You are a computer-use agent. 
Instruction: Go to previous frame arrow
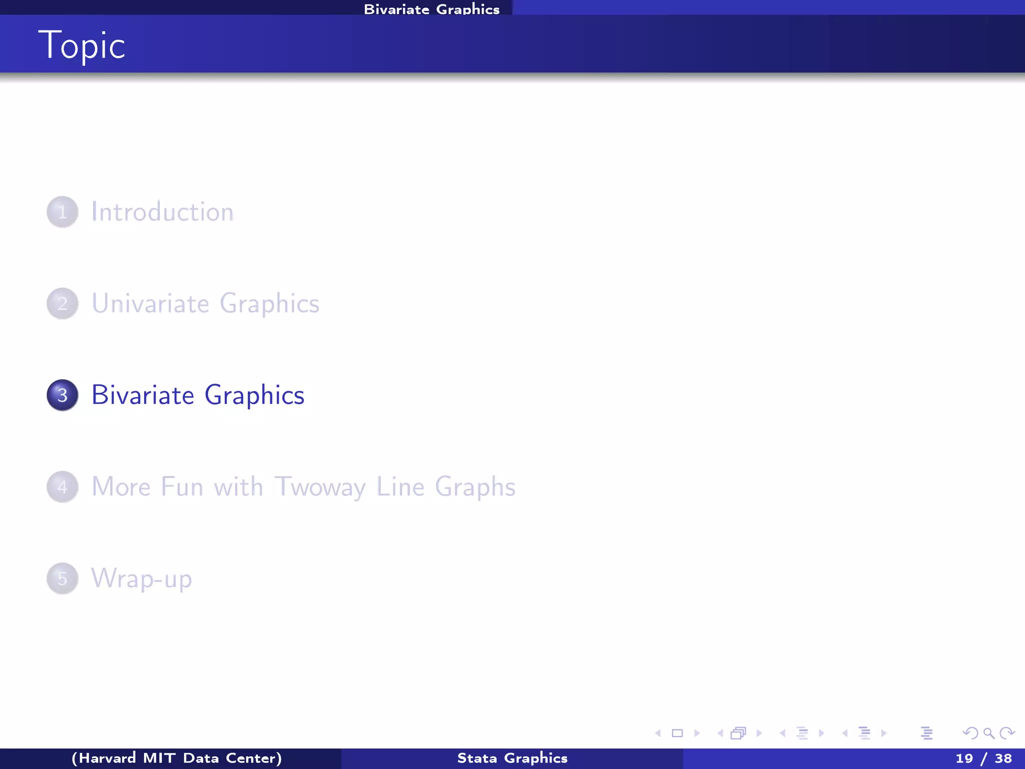tap(720, 733)
